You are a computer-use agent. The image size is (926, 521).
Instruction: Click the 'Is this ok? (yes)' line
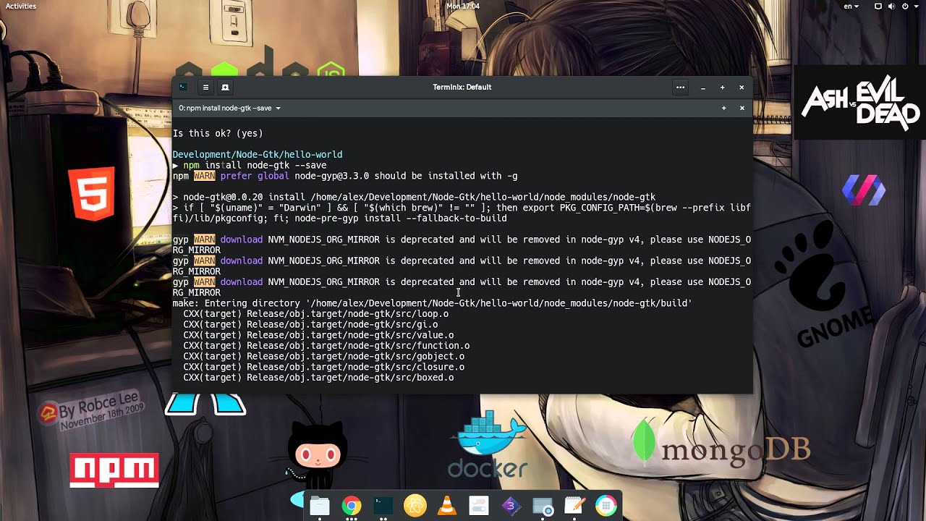click(218, 133)
